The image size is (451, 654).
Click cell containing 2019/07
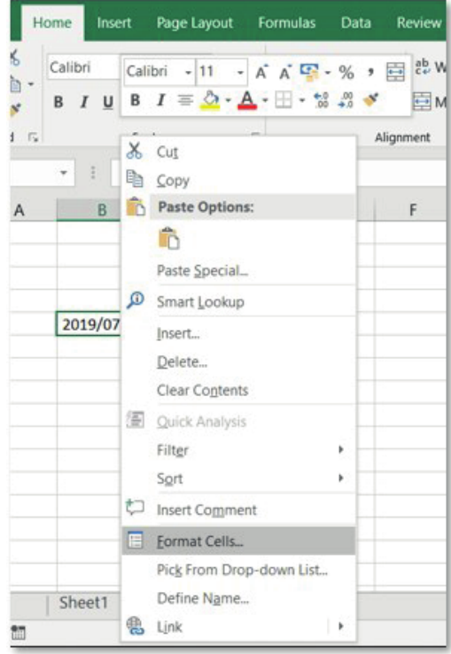click(x=89, y=323)
